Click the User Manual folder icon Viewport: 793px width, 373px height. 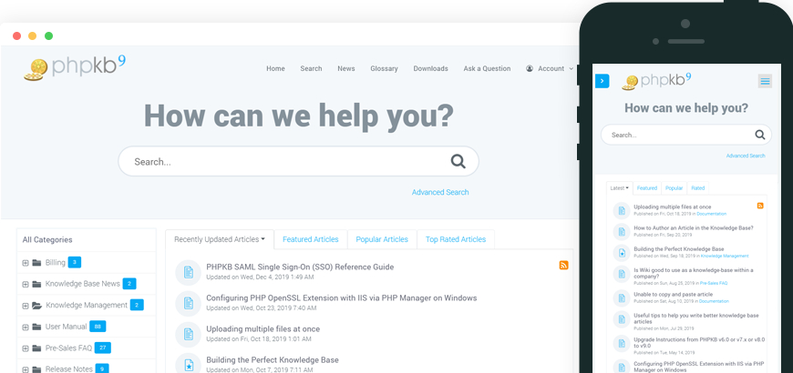[x=36, y=327]
